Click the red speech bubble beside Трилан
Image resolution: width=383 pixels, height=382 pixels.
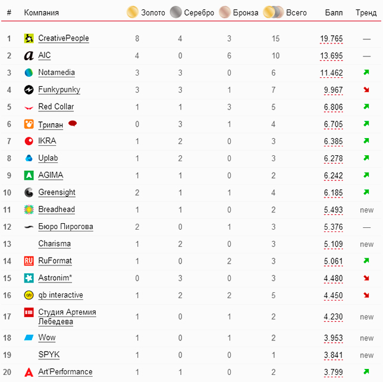coord(73,123)
